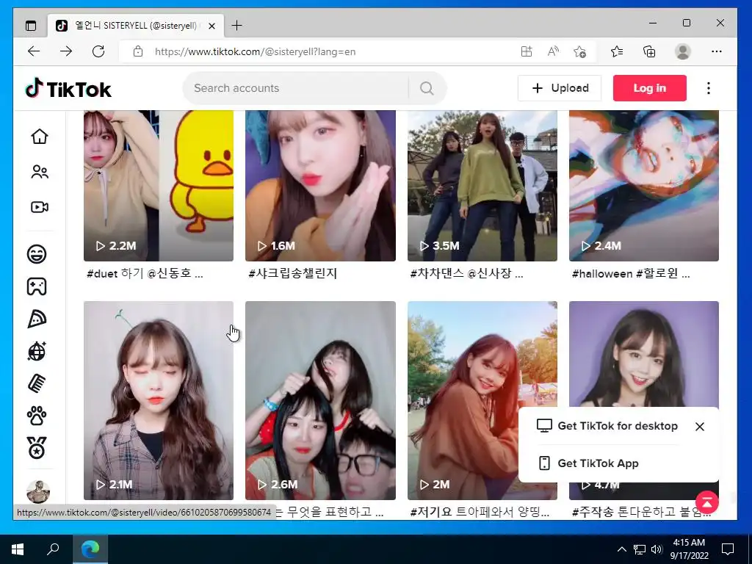The image size is (752, 564).
Task: Click Get TikTok App
Action: pyautogui.click(x=589, y=463)
